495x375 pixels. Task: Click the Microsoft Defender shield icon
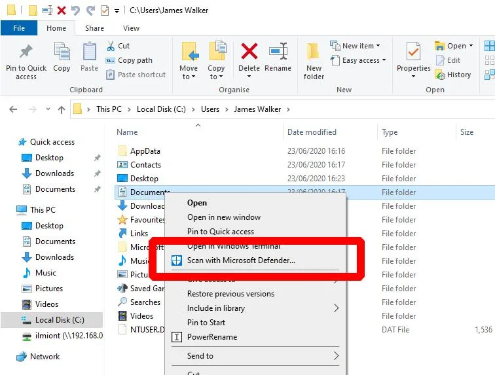tap(177, 260)
